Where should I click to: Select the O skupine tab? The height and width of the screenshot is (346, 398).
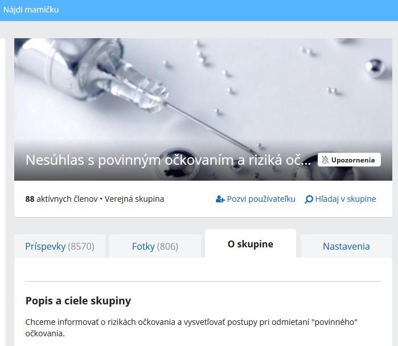pyautogui.click(x=251, y=243)
